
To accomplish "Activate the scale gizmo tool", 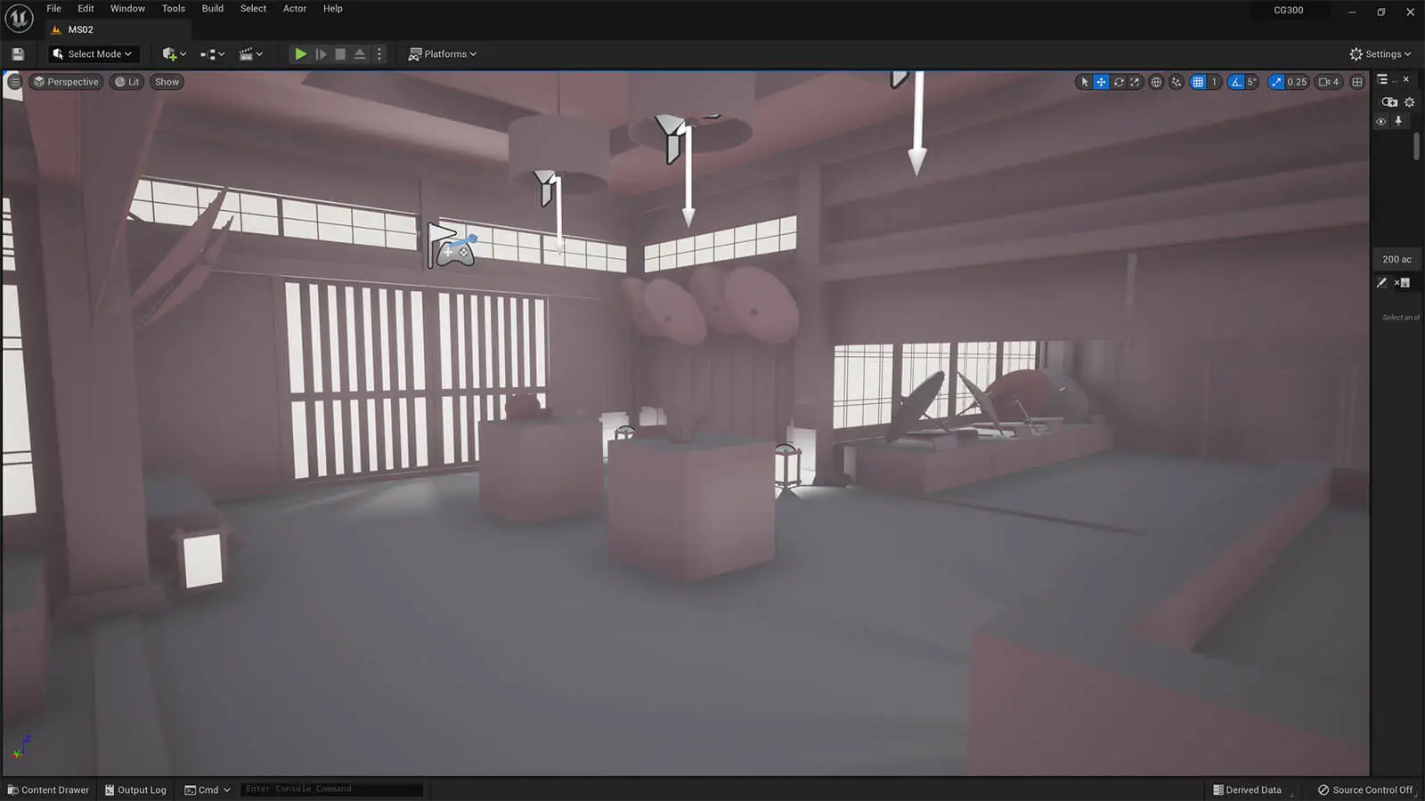I will pyautogui.click(x=1135, y=82).
